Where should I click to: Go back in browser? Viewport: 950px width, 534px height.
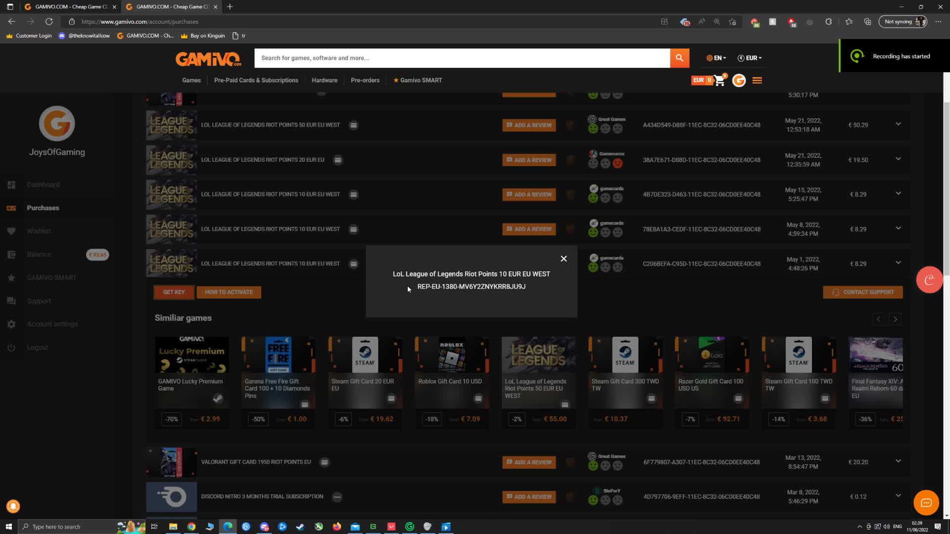pyautogui.click(x=12, y=22)
